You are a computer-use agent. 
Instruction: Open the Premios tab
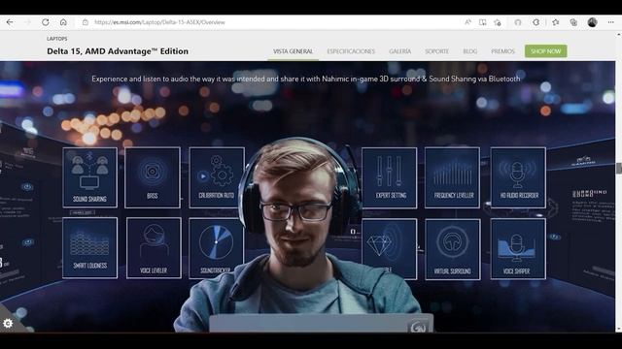coord(502,51)
